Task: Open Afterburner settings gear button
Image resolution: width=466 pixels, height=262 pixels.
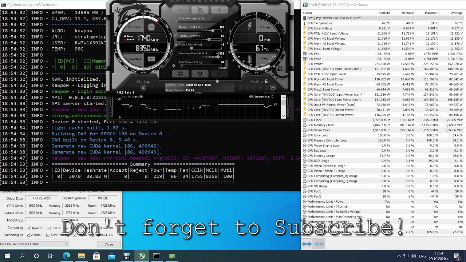Action: [181, 74]
